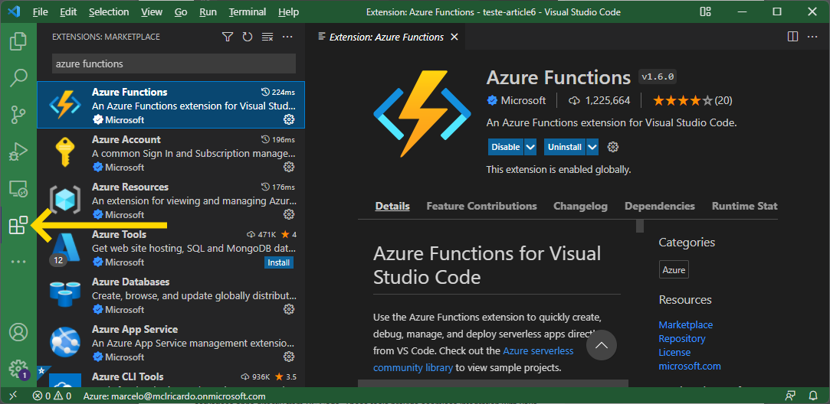Switch to the Dependencies tab
This screenshot has width=830, height=404.
coord(660,207)
